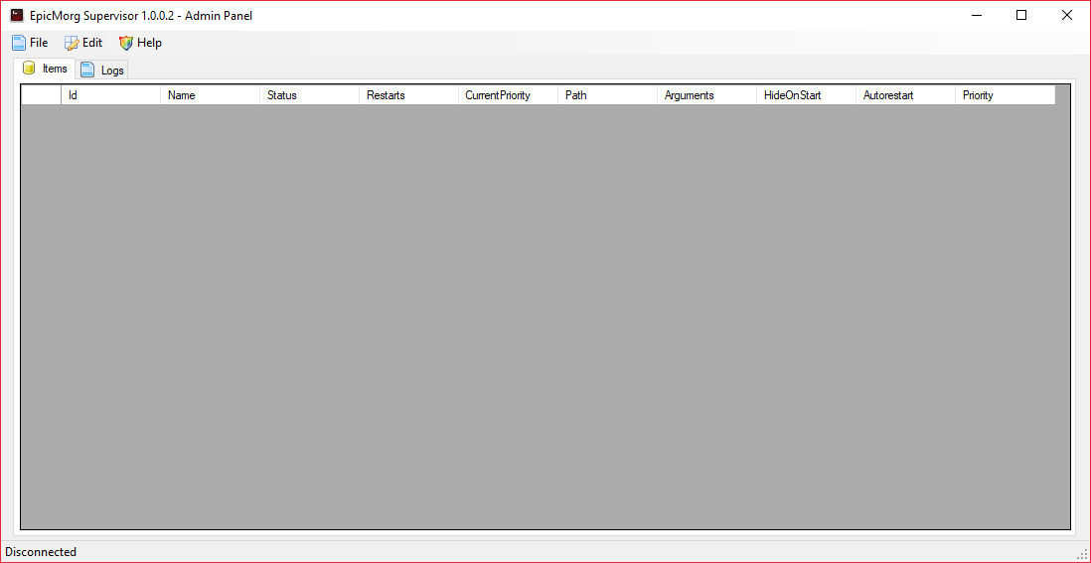
Task: Click the resize grip in status bar
Action: (x=1083, y=555)
